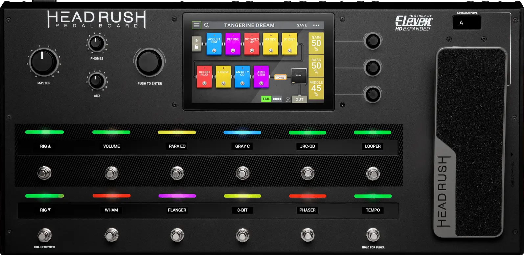Tap the MIDDLE 45% parameter tab
The height and width of the screenshot is (255, 524).
click(316, 88)
